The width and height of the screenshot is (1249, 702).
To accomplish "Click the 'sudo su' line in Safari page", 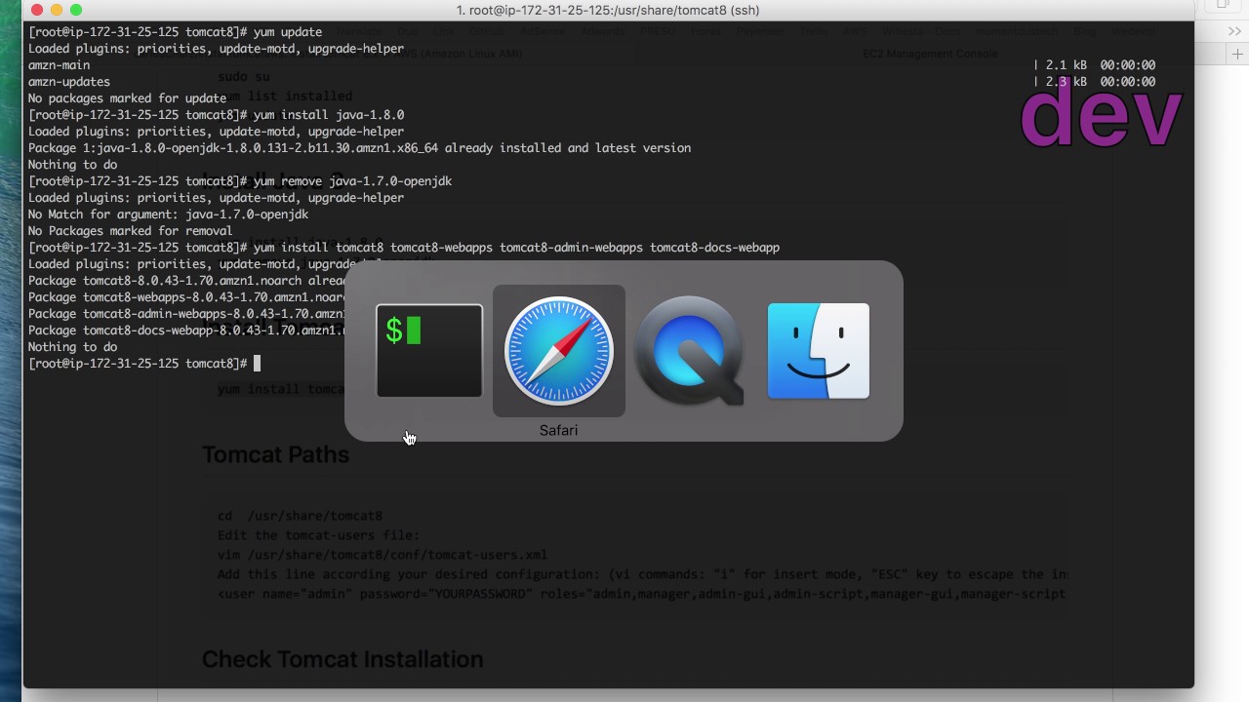I will tap(243, 76).
